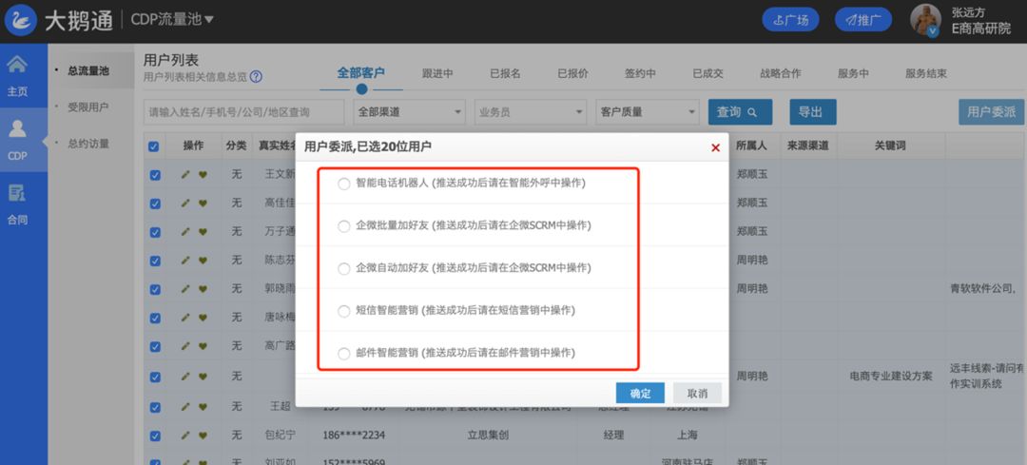Close the 用户委派 dialog with red X
The image size is (1027, 465).
pyautogui.click(x=715, y=148)
